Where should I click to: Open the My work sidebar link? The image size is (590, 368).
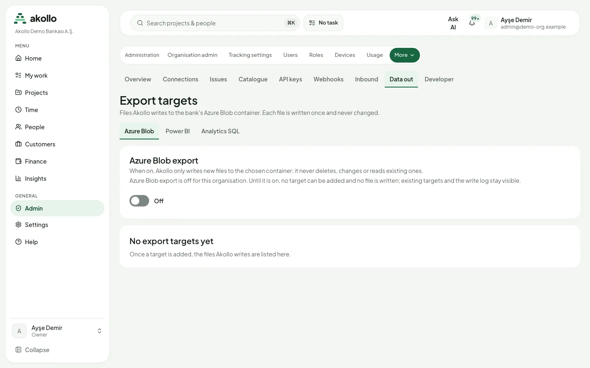tap(57, 75)
